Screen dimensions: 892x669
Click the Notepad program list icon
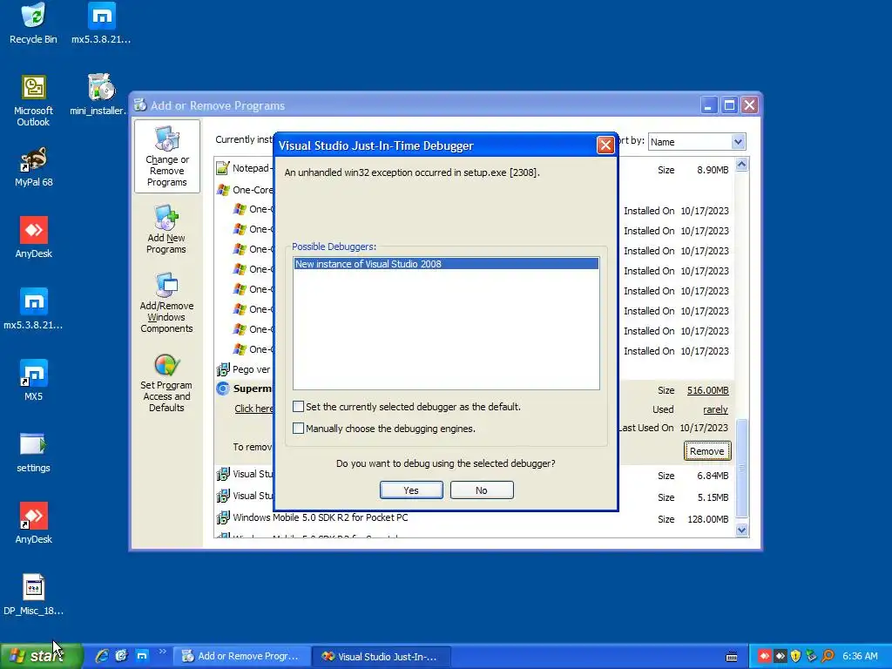tap(222, 168)
